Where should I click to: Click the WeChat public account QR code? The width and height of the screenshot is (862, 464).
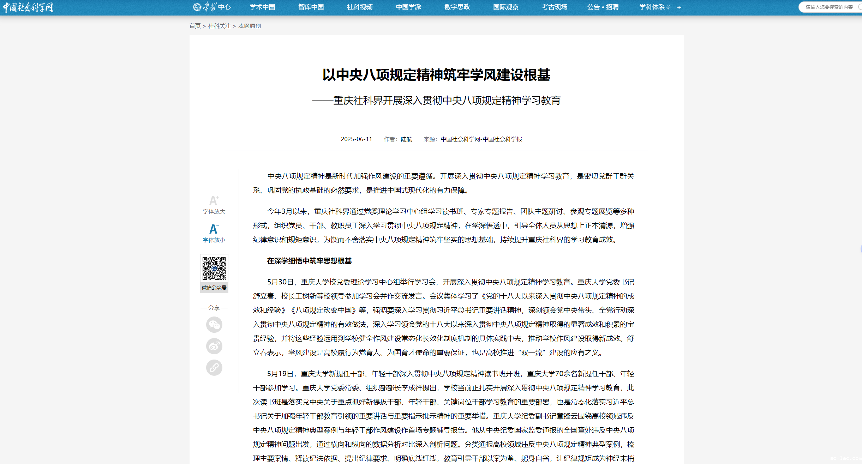(x=214, y=269)
